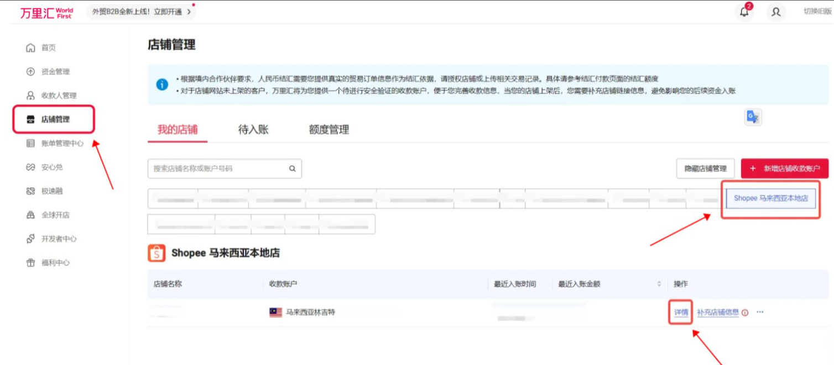834x365 pixels.
Task: Open the three-dots more actions menu
Action: click(760, 312)
